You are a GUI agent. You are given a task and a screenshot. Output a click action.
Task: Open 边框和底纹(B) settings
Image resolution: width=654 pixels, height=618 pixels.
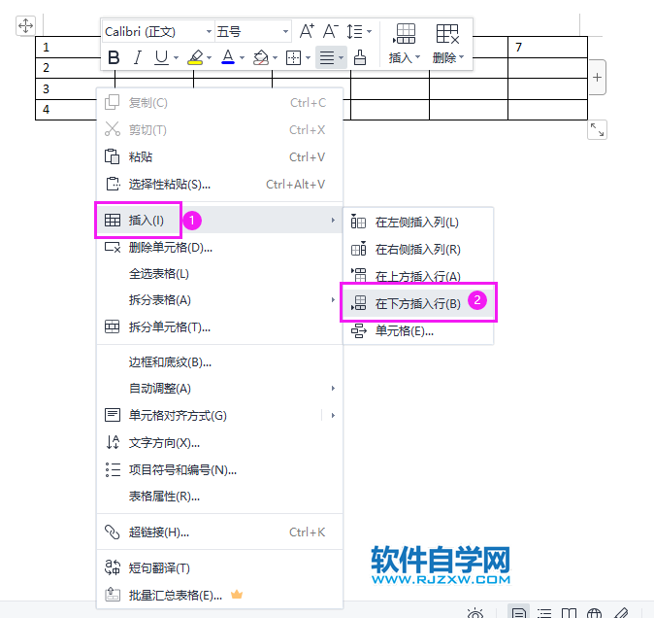tap(220, 362)
